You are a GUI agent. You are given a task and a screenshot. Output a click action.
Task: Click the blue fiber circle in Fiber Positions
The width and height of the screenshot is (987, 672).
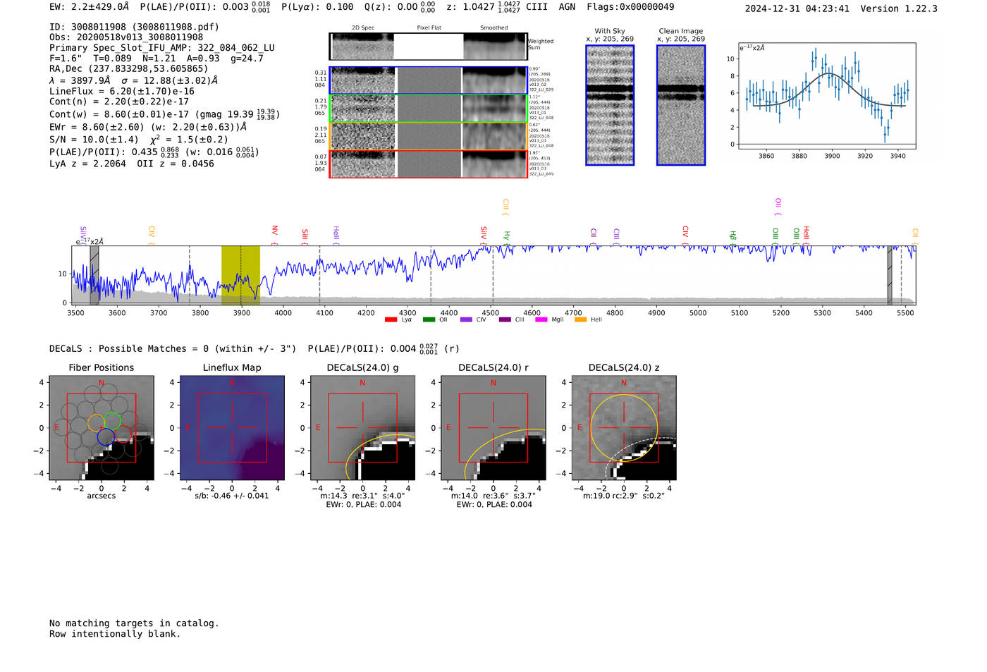point(106,437)
